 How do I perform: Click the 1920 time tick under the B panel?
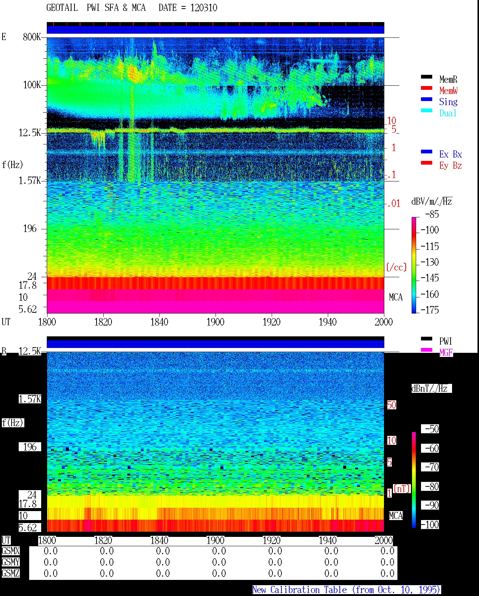272,540
